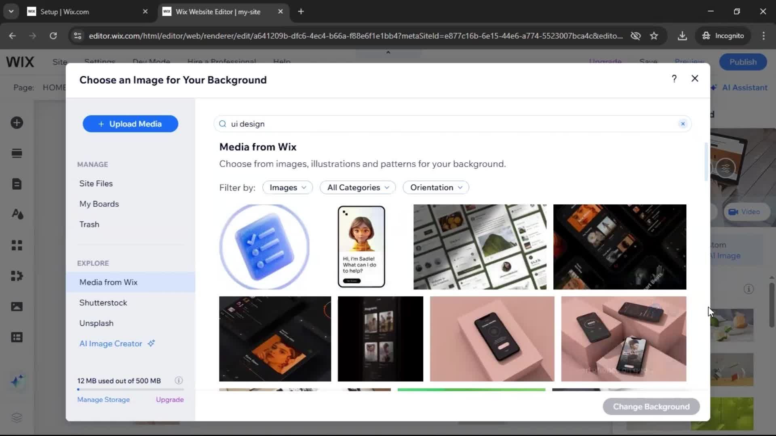Click the Upgrade storage link
Screen dimensions: 776x436
click(170, 400)
